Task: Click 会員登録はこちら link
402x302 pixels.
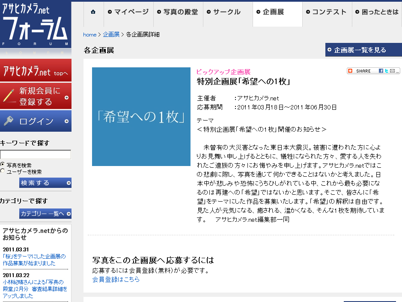Action: coord(116,279)
